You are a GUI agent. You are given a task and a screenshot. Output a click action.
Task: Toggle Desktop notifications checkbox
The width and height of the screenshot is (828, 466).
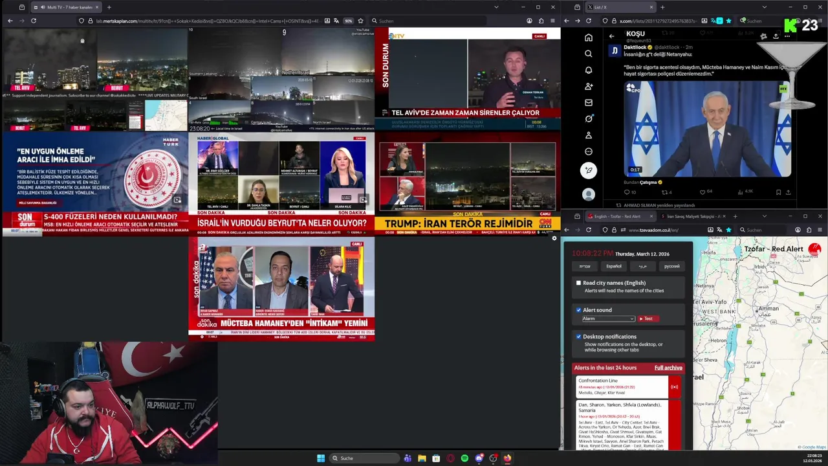[578, 337]
